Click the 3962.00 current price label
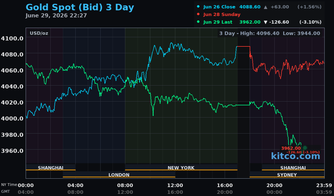This screenshot has width=334, height=196. click(x=291, y=148)
